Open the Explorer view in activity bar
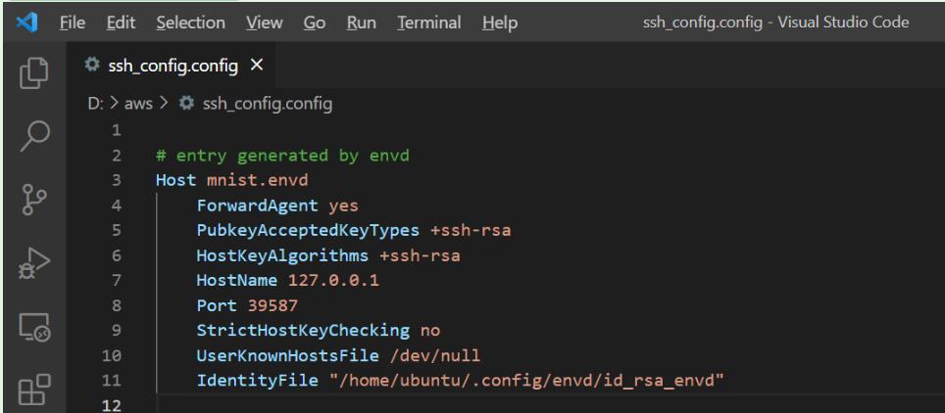This screenshot has height=413, width=945. tap(33, 72)
